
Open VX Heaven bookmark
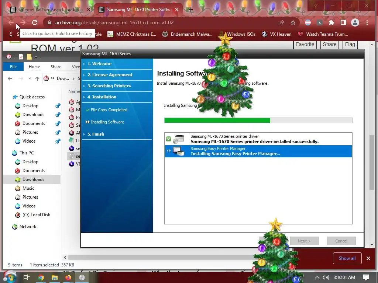(x=276, y=34)
